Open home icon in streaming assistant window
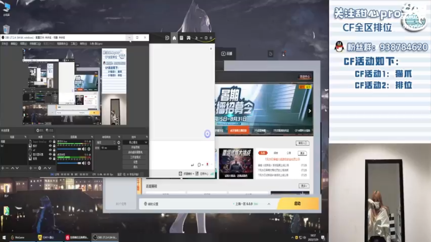 coord(174,38)
